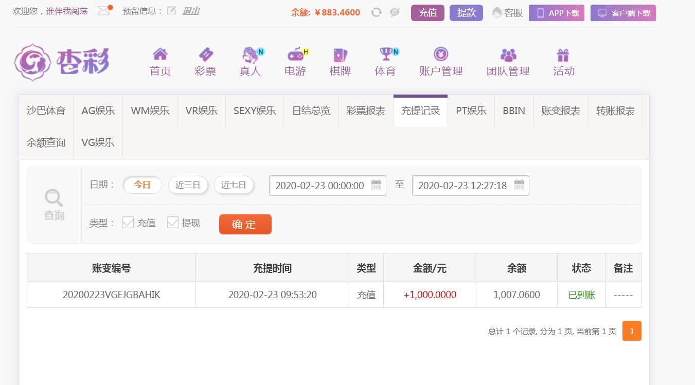Click the 状态 column header

[x=581, y=268]
